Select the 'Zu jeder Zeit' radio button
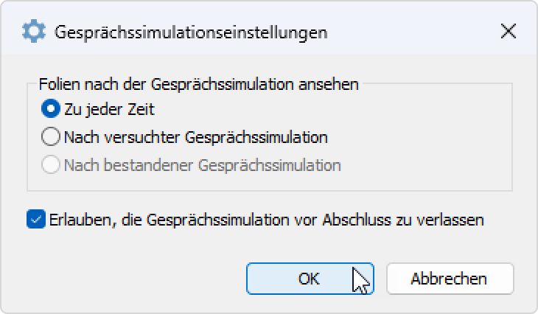 click(x=51, y=109)
